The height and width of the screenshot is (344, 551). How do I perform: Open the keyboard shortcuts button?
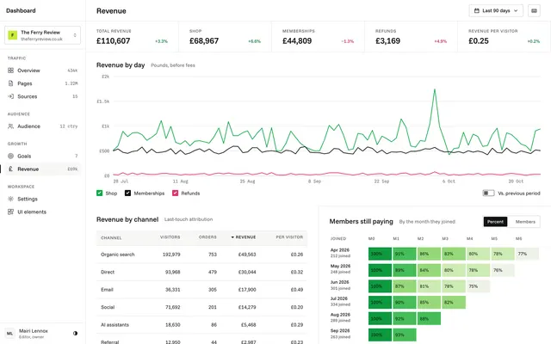(534, 11)
